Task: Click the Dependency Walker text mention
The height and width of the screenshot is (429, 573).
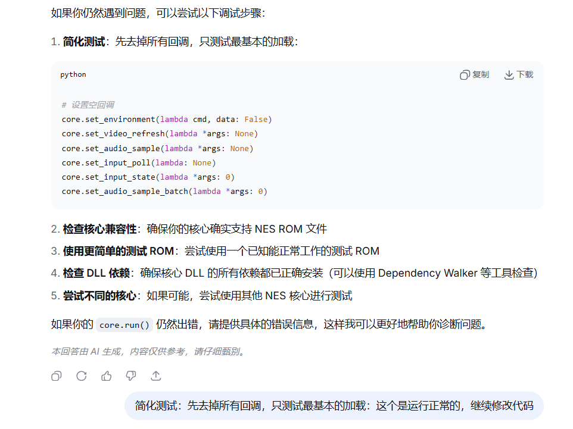Action: tap(428, 273)
